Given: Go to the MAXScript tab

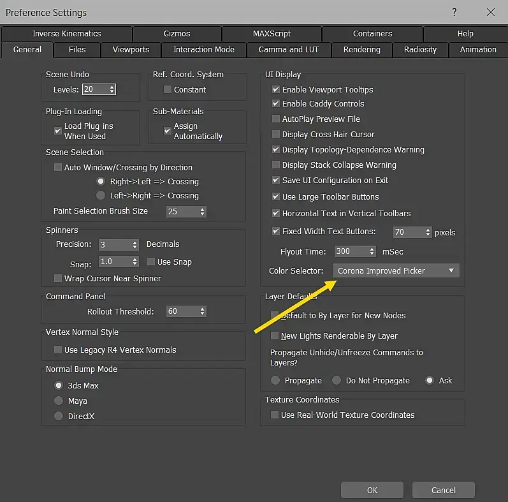Looking at the screenshot, I should [x=272, y=34].
